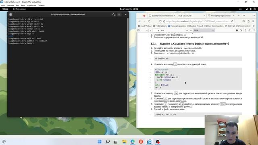Open the GNOME clock and calendar
The height and width of the screenshot is (145, 258).
pos(129,9)
